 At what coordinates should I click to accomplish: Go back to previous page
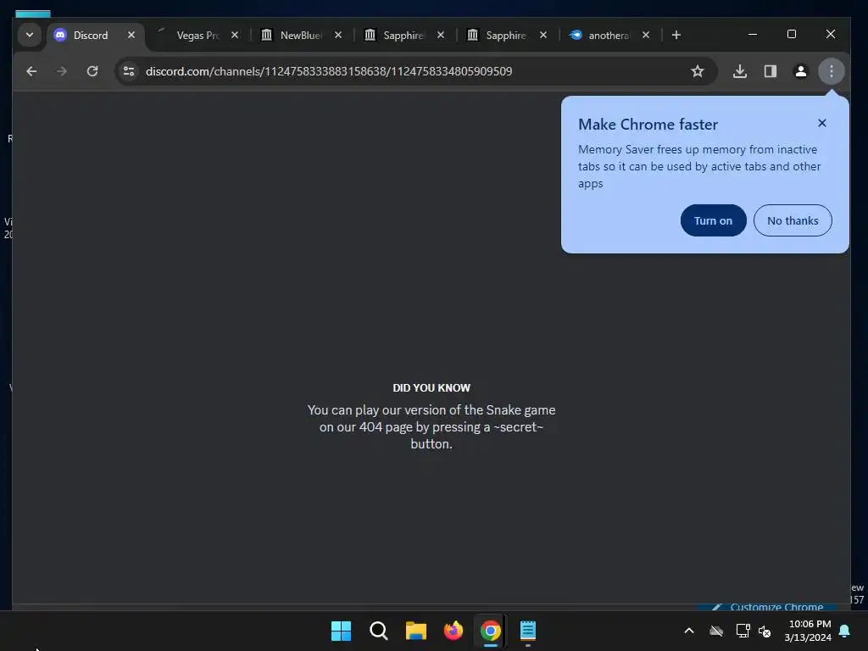coord(31,71)
